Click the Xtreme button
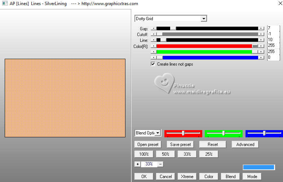283x182 pixels. point(187,176)
